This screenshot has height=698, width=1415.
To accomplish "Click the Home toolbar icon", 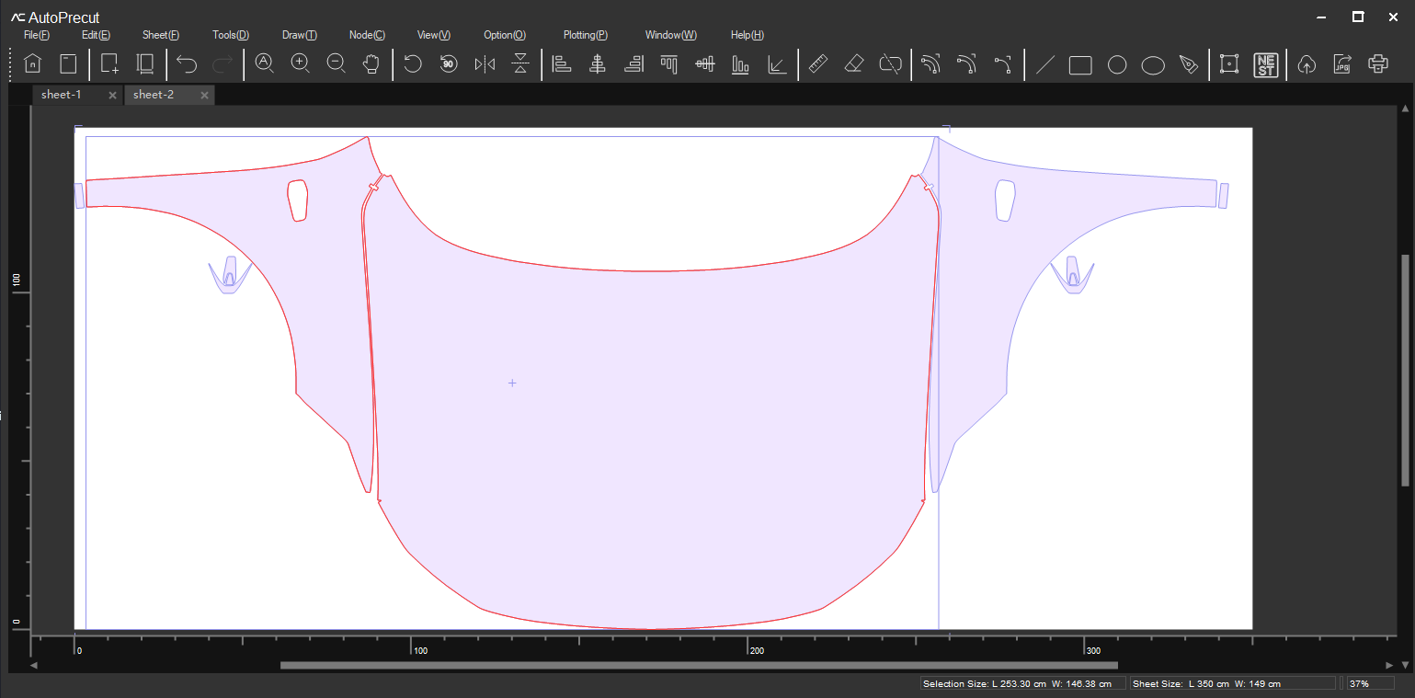I will coord(32,63).
